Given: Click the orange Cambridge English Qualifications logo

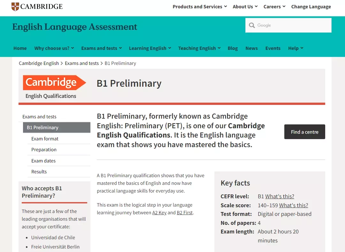Looking at the screenshot, I should (54, 87).
